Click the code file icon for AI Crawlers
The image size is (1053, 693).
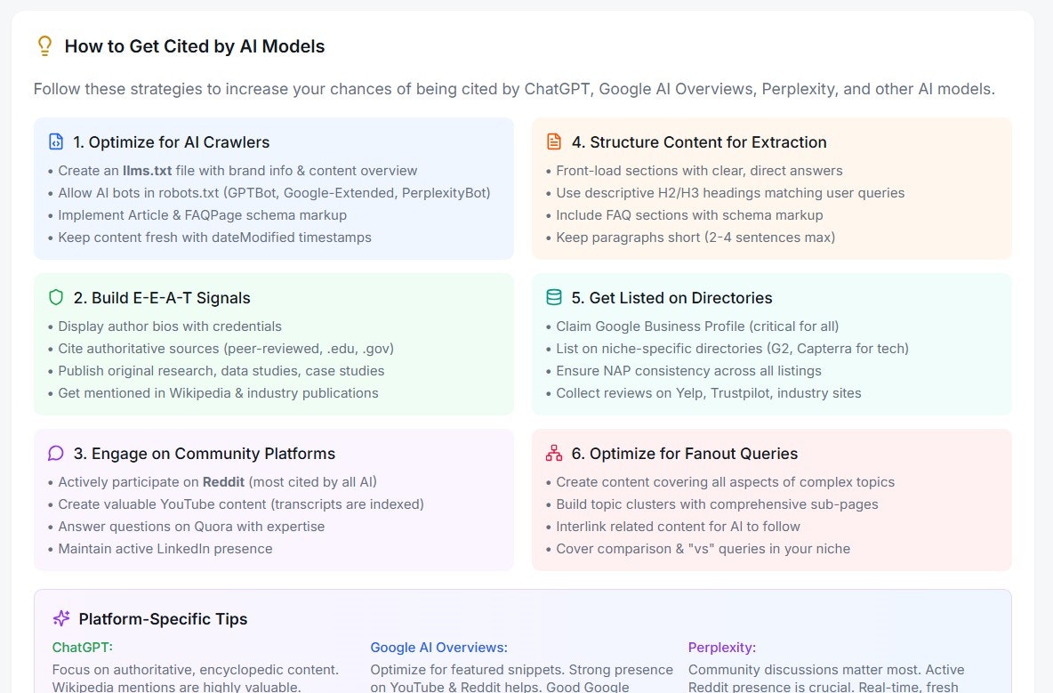pyautogui.click(x=56, y=141)
